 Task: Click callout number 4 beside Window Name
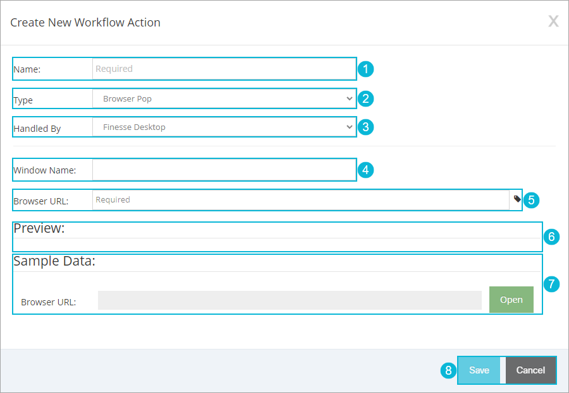point(365,170)
